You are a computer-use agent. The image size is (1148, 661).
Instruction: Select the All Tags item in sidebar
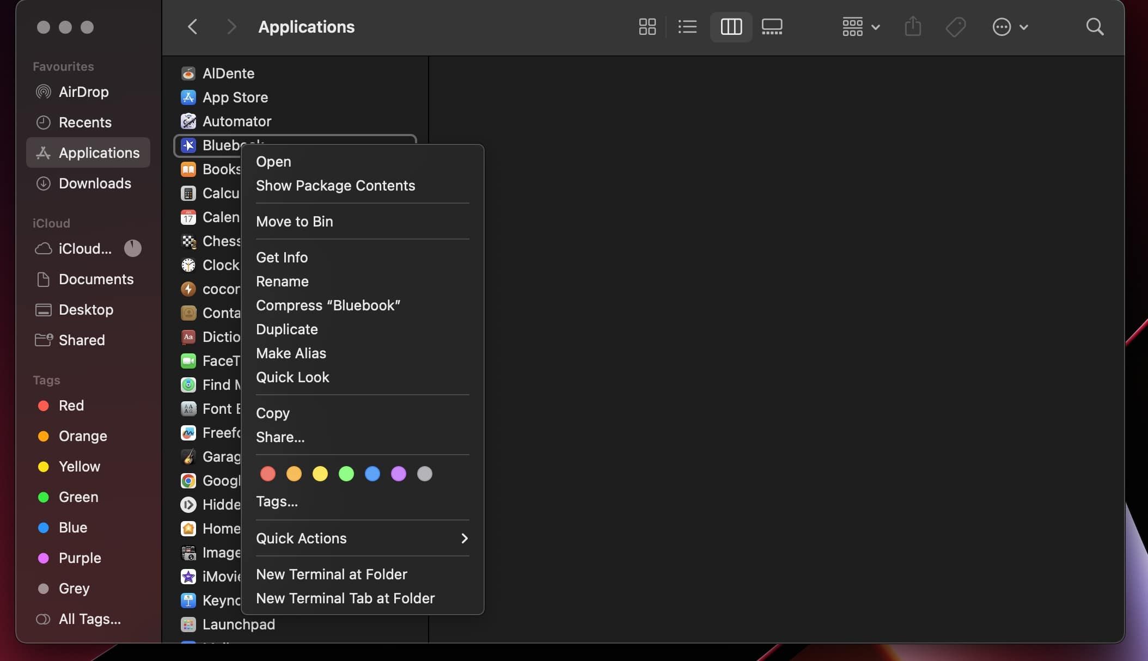coord(89,619)
